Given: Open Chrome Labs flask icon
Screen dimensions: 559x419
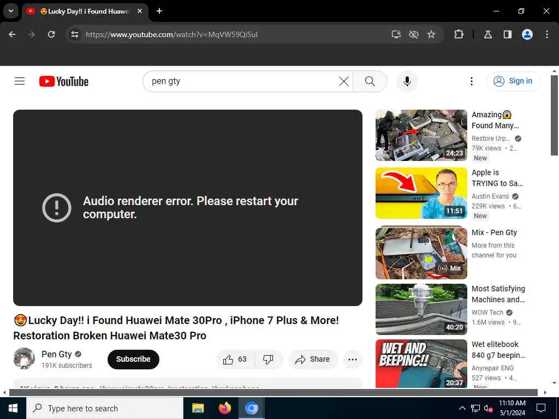Looking at the screenshot, I should pyautogui.click(x=488, y=34).
